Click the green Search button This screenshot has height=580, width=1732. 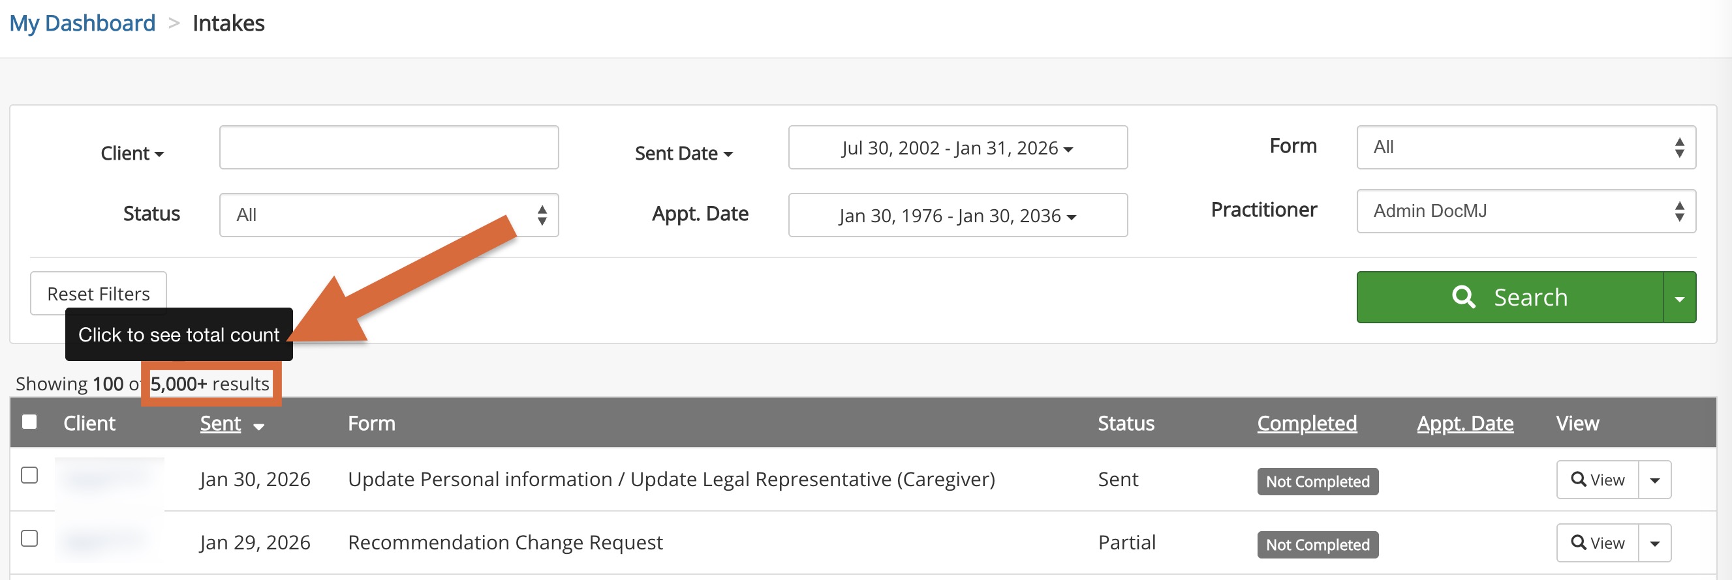[x=1509, y=297]
